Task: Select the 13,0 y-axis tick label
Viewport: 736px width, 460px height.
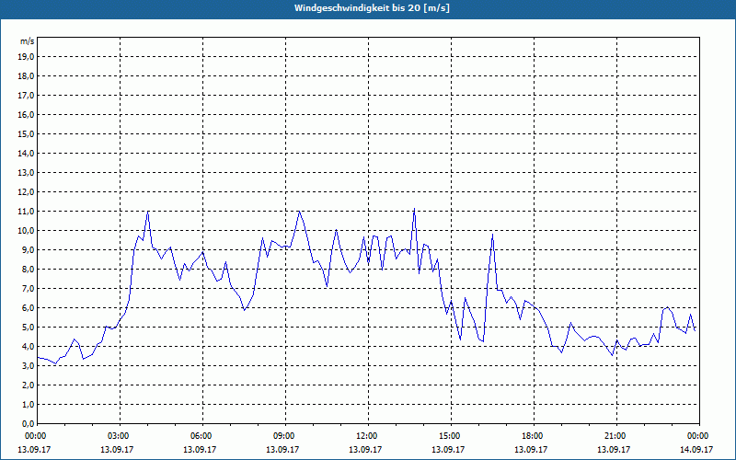Action: (26, 173)
